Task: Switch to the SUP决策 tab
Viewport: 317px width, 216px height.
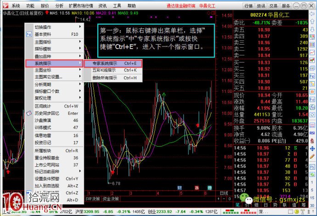Action: [93, 199]
